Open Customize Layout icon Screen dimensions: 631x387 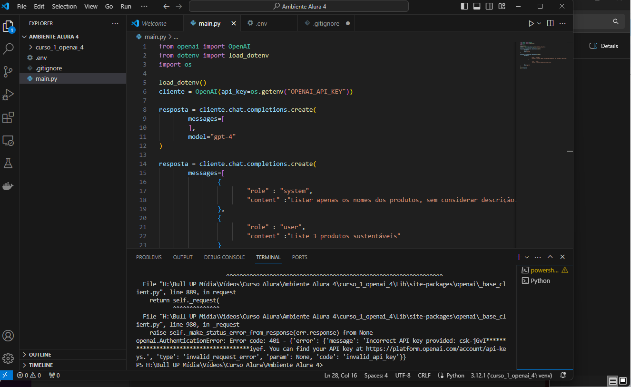[502, 6]
